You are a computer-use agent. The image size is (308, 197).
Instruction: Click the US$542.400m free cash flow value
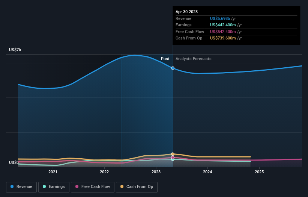click(223, 32)
